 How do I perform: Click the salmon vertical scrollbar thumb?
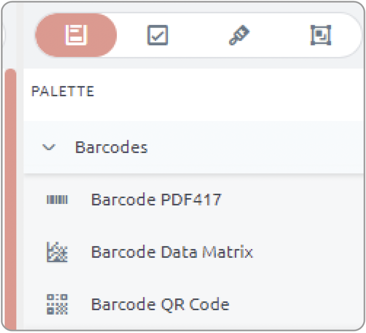pos(11,199)
